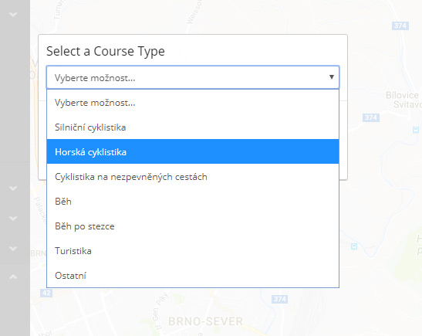
Task: Choose Běh po stezce option
Action: pos(193,226)
